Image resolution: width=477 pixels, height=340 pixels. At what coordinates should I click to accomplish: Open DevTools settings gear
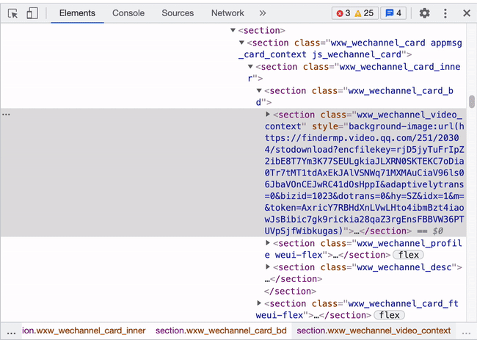click(424, 13)
